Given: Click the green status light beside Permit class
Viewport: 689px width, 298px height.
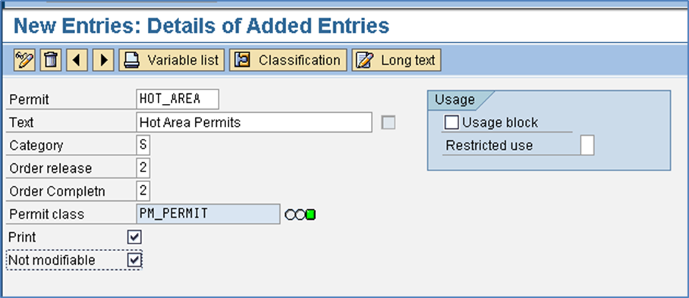Looking at the screenshot, I should 311,215.
